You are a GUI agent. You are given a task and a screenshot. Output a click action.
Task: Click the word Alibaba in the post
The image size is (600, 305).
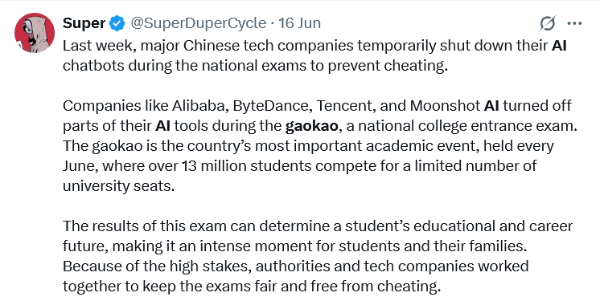pyautogui.click(x=198, y=106)
